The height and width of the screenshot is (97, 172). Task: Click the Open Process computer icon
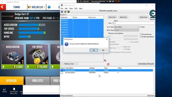tap(62, 12)
